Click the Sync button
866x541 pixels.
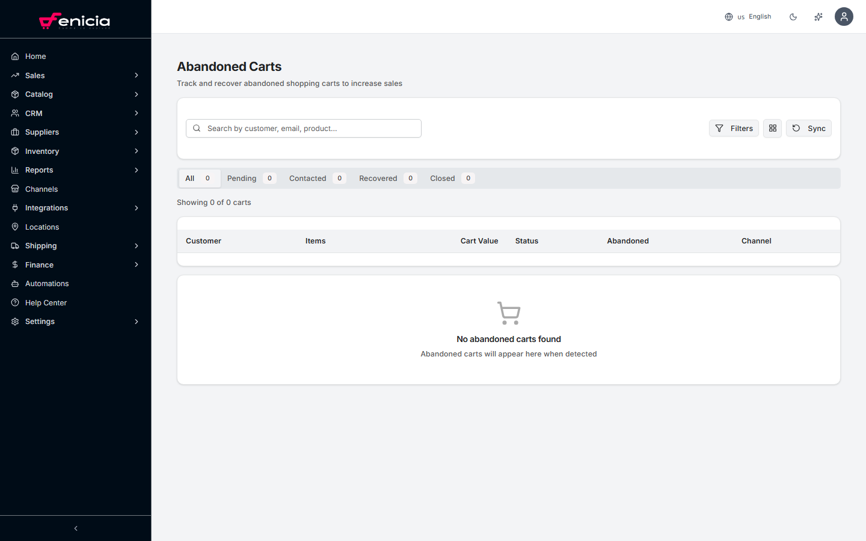point(808,128)
